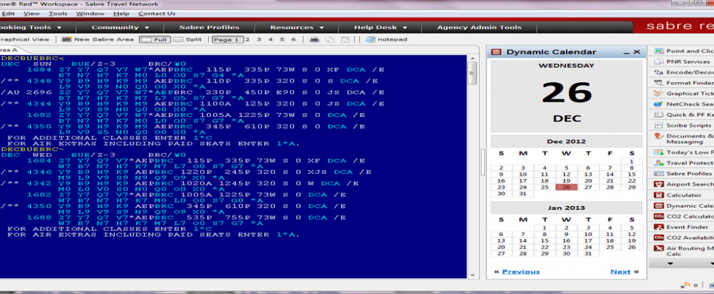Launch the Calculator tool icon

(x=658, y=195)
